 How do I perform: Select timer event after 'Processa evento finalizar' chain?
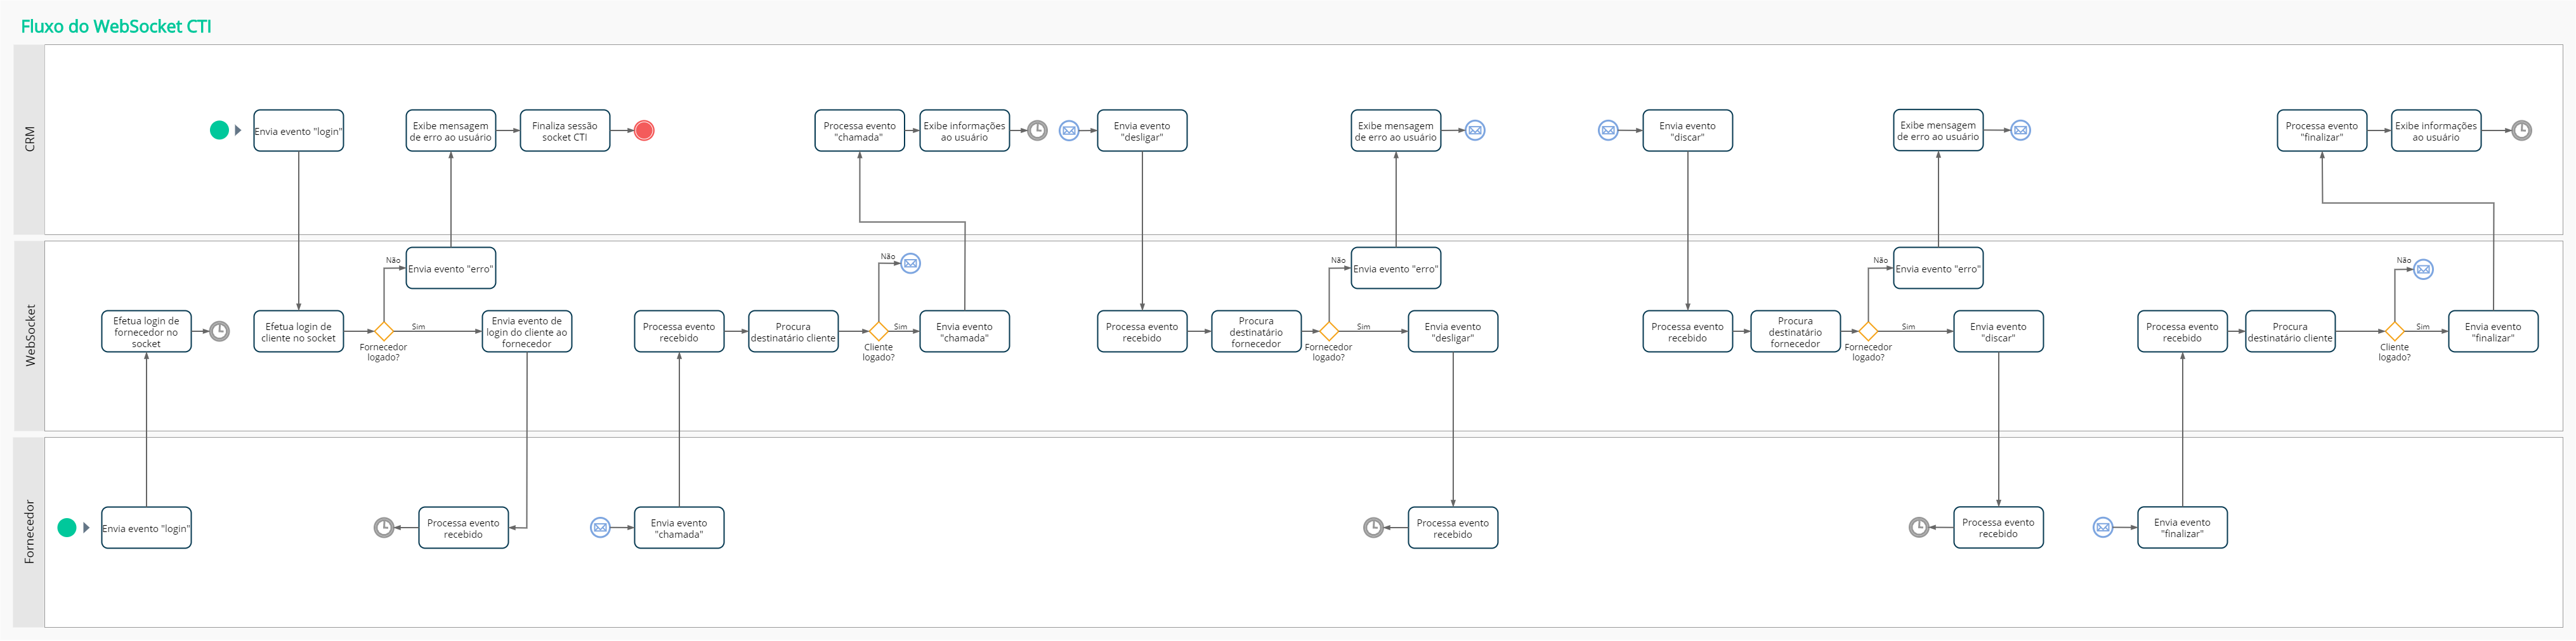2522,130
